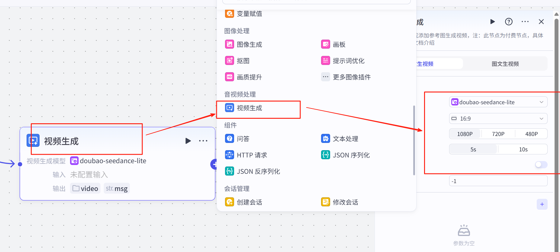Pick the 修改会话 icon
This screenshot has width=560, height=252.
326,202
